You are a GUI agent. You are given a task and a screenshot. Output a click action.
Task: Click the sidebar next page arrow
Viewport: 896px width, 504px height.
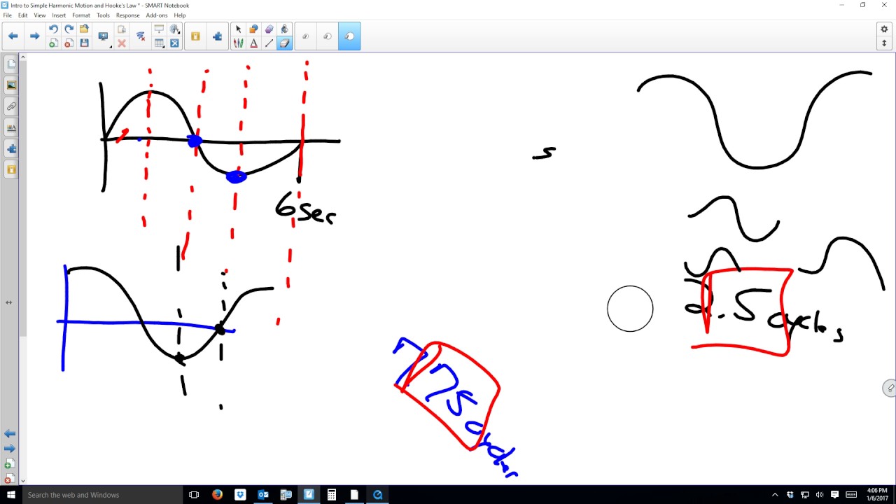10,449
